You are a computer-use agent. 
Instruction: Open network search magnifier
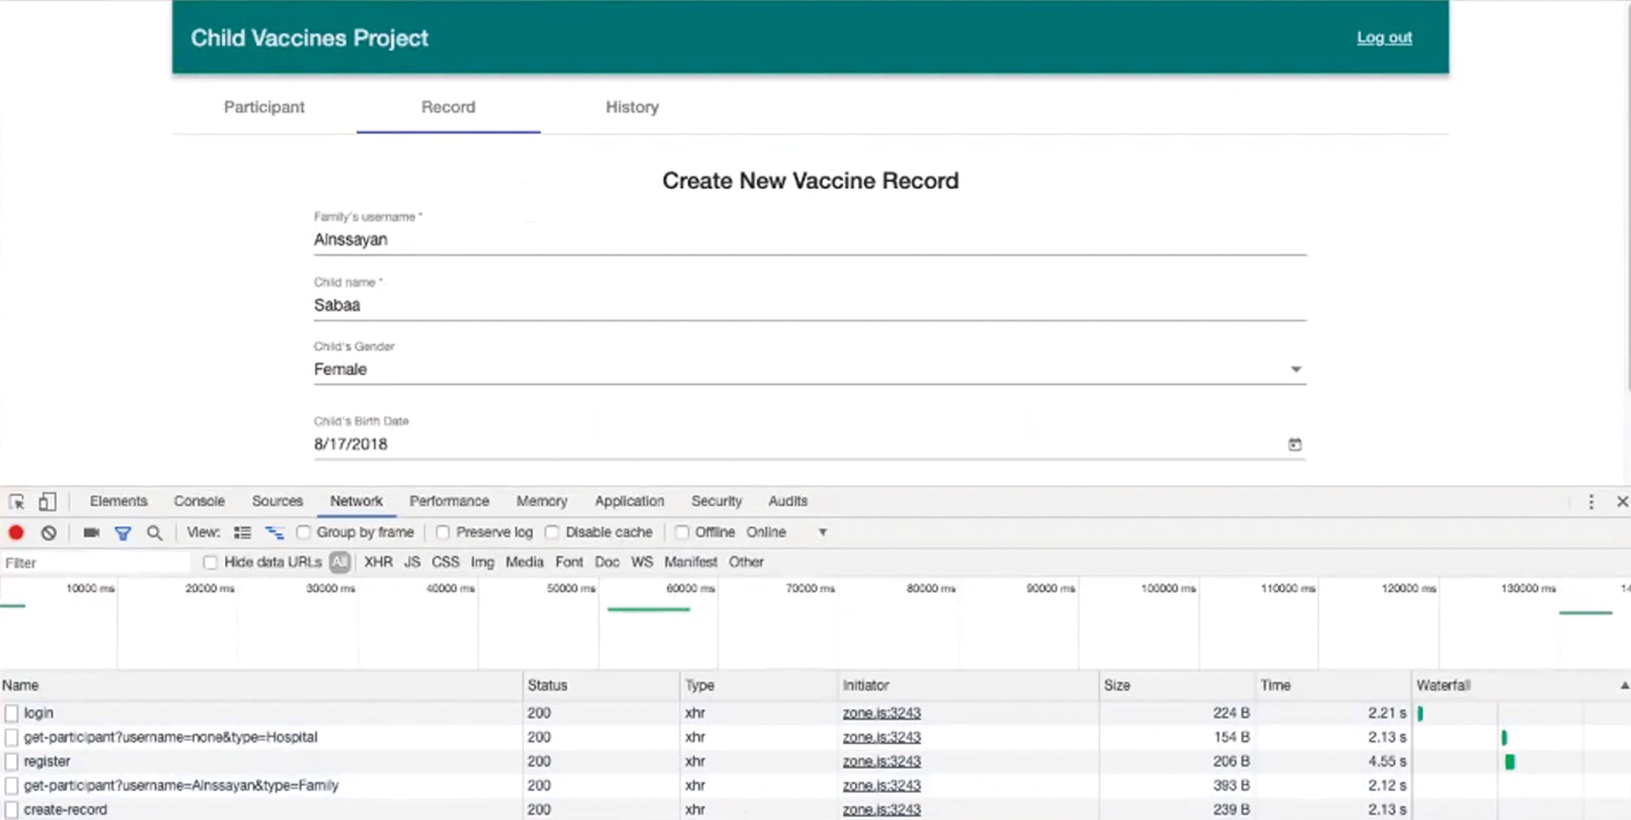pyautogui.click(x=154, y=532)
